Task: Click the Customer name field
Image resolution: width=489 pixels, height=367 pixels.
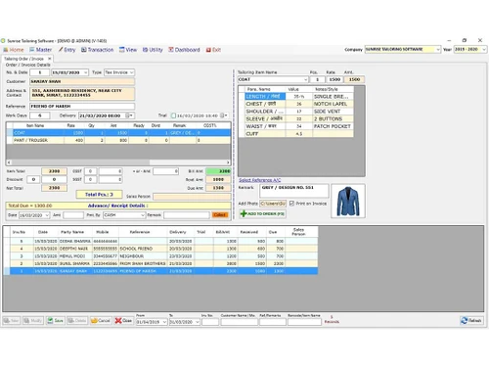Action: coord(82,81)
